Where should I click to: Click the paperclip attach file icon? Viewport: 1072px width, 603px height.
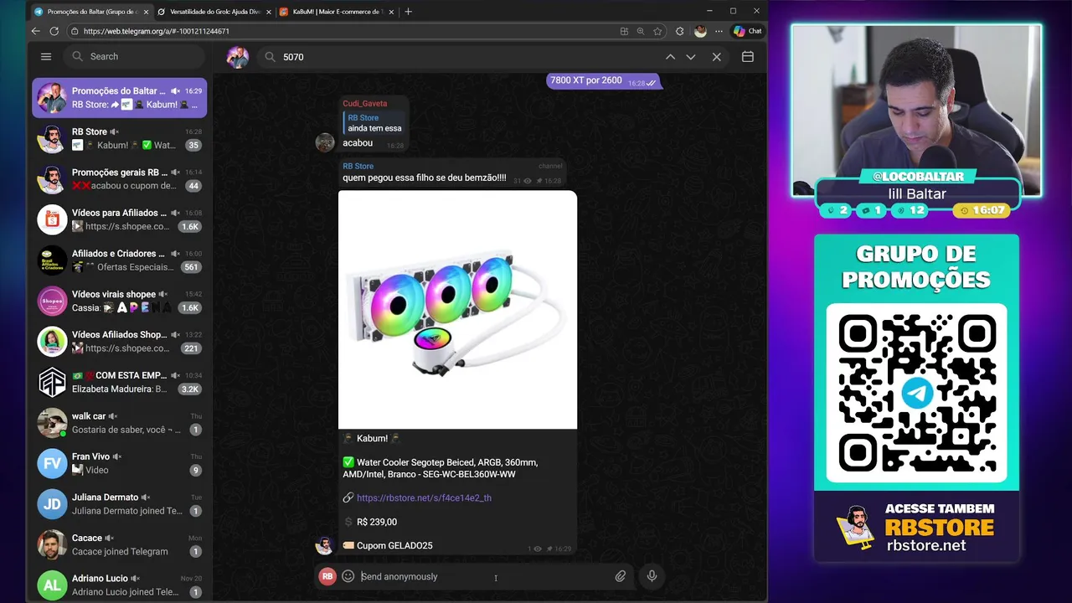(621, 576)
